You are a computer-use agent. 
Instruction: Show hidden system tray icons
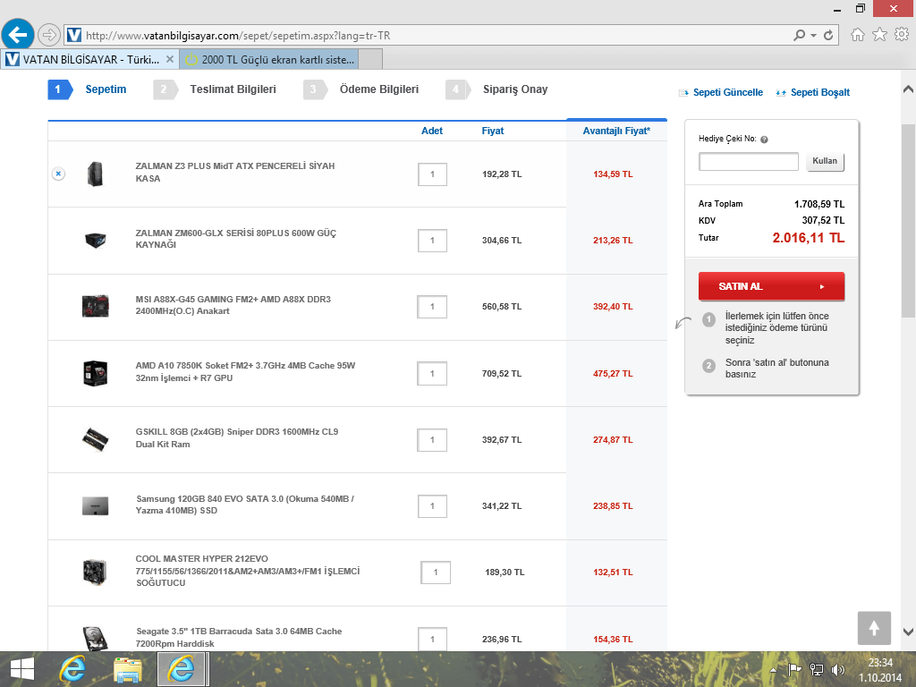(773, 671)
